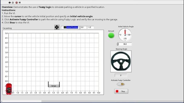Image resolution: width=184 pixels, height=103 pixels.
Task: Click the Instructions heading text
Action: (x=9, y=10)
